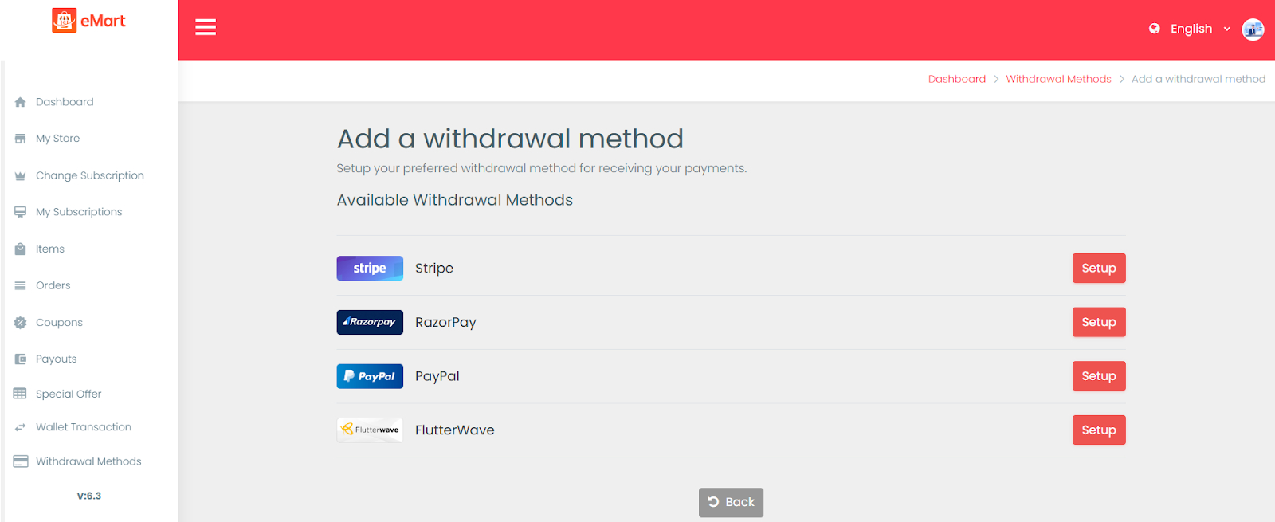The image size is (1275, 522).
Task: Click the globe language icon
Action: 1154,29
